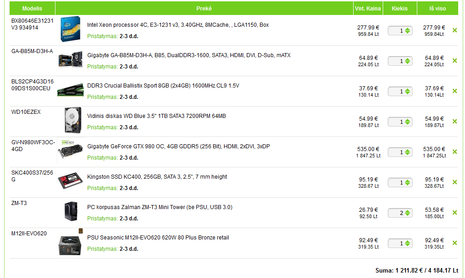This screenshot has width=465, height=278.
Task: Select model code GA-B85M-D3H-A
Action: point(32,51)
